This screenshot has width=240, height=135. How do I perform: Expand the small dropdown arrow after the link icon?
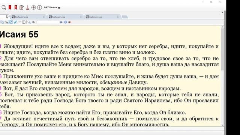tap(20, 22)
